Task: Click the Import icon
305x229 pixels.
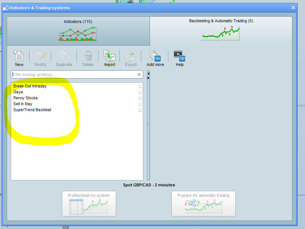Action: tap(110, 56)
